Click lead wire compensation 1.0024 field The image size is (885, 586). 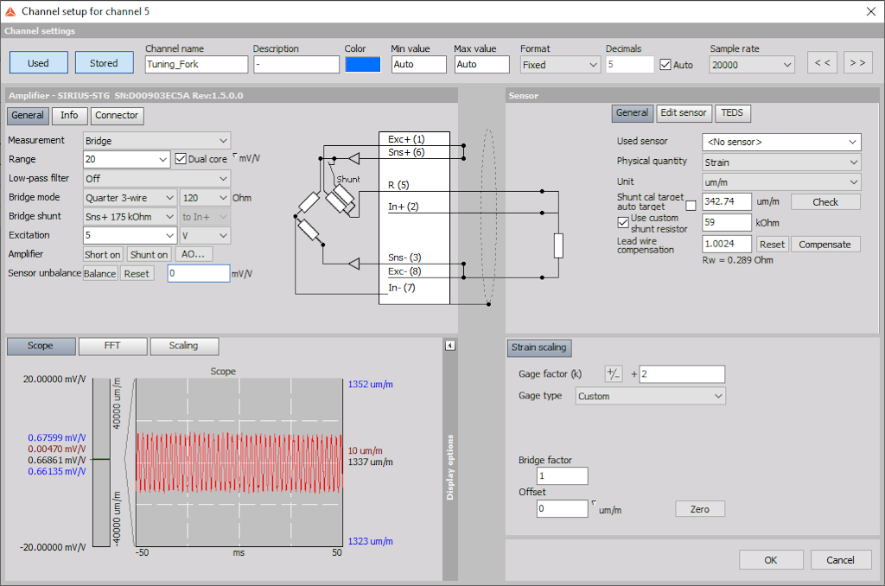pyautogui.click(x=727, y=244)
